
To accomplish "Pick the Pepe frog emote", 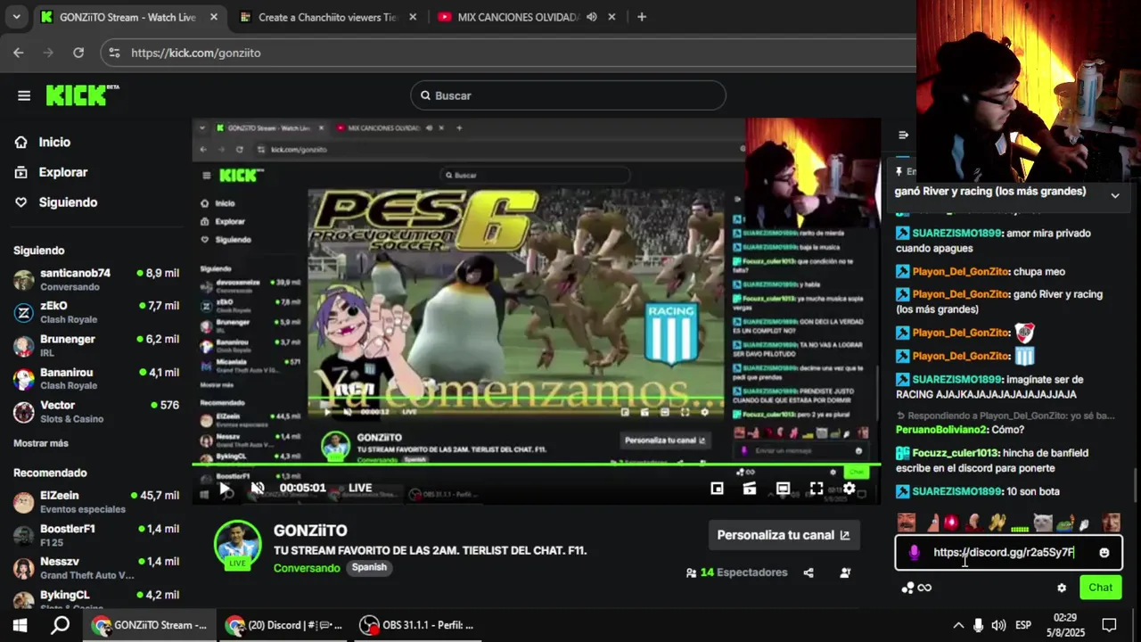I will coord(1065,523).
